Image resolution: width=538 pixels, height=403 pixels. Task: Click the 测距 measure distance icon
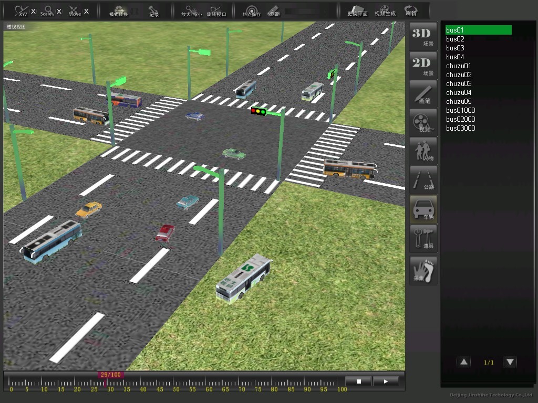point(274,12)
